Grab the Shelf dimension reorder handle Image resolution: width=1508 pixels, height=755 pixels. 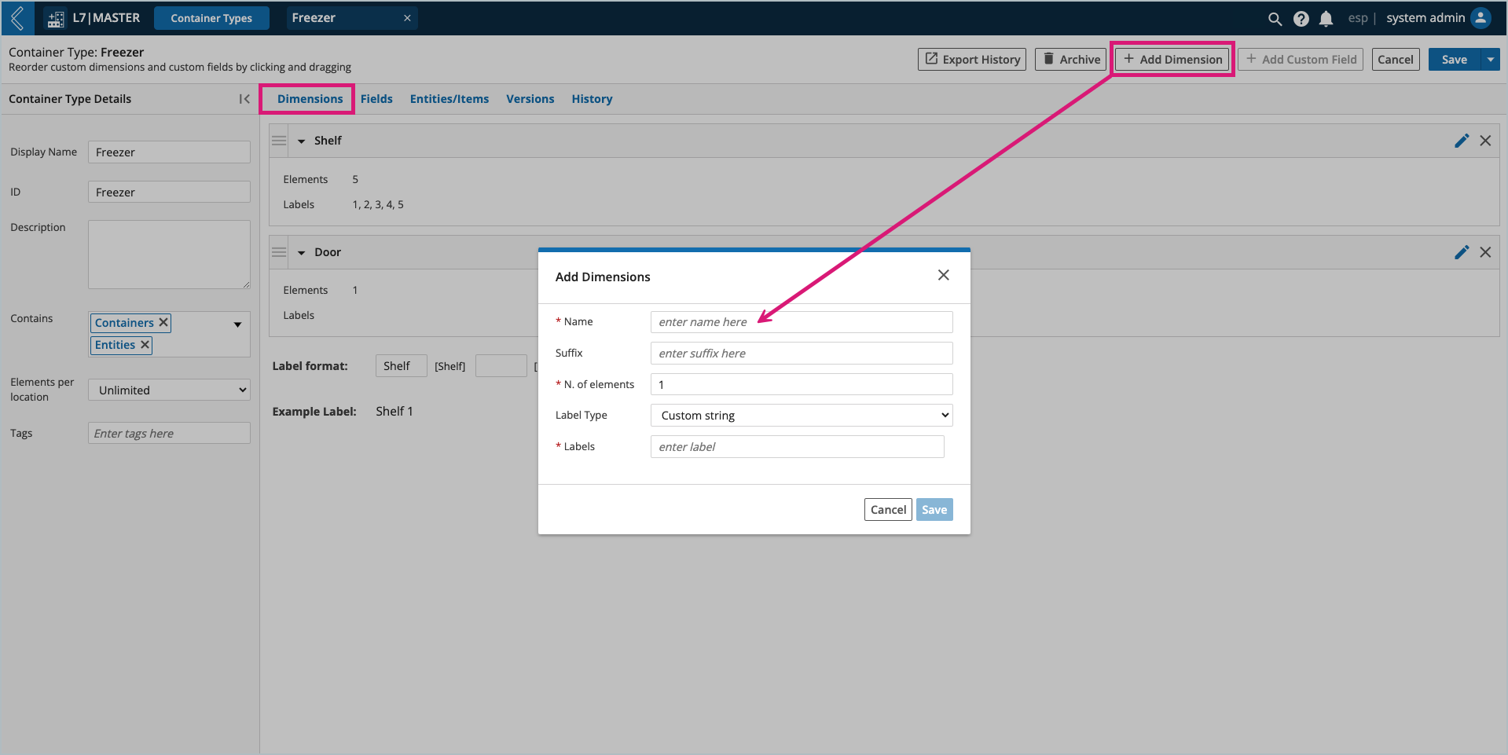tap(279, 141)
